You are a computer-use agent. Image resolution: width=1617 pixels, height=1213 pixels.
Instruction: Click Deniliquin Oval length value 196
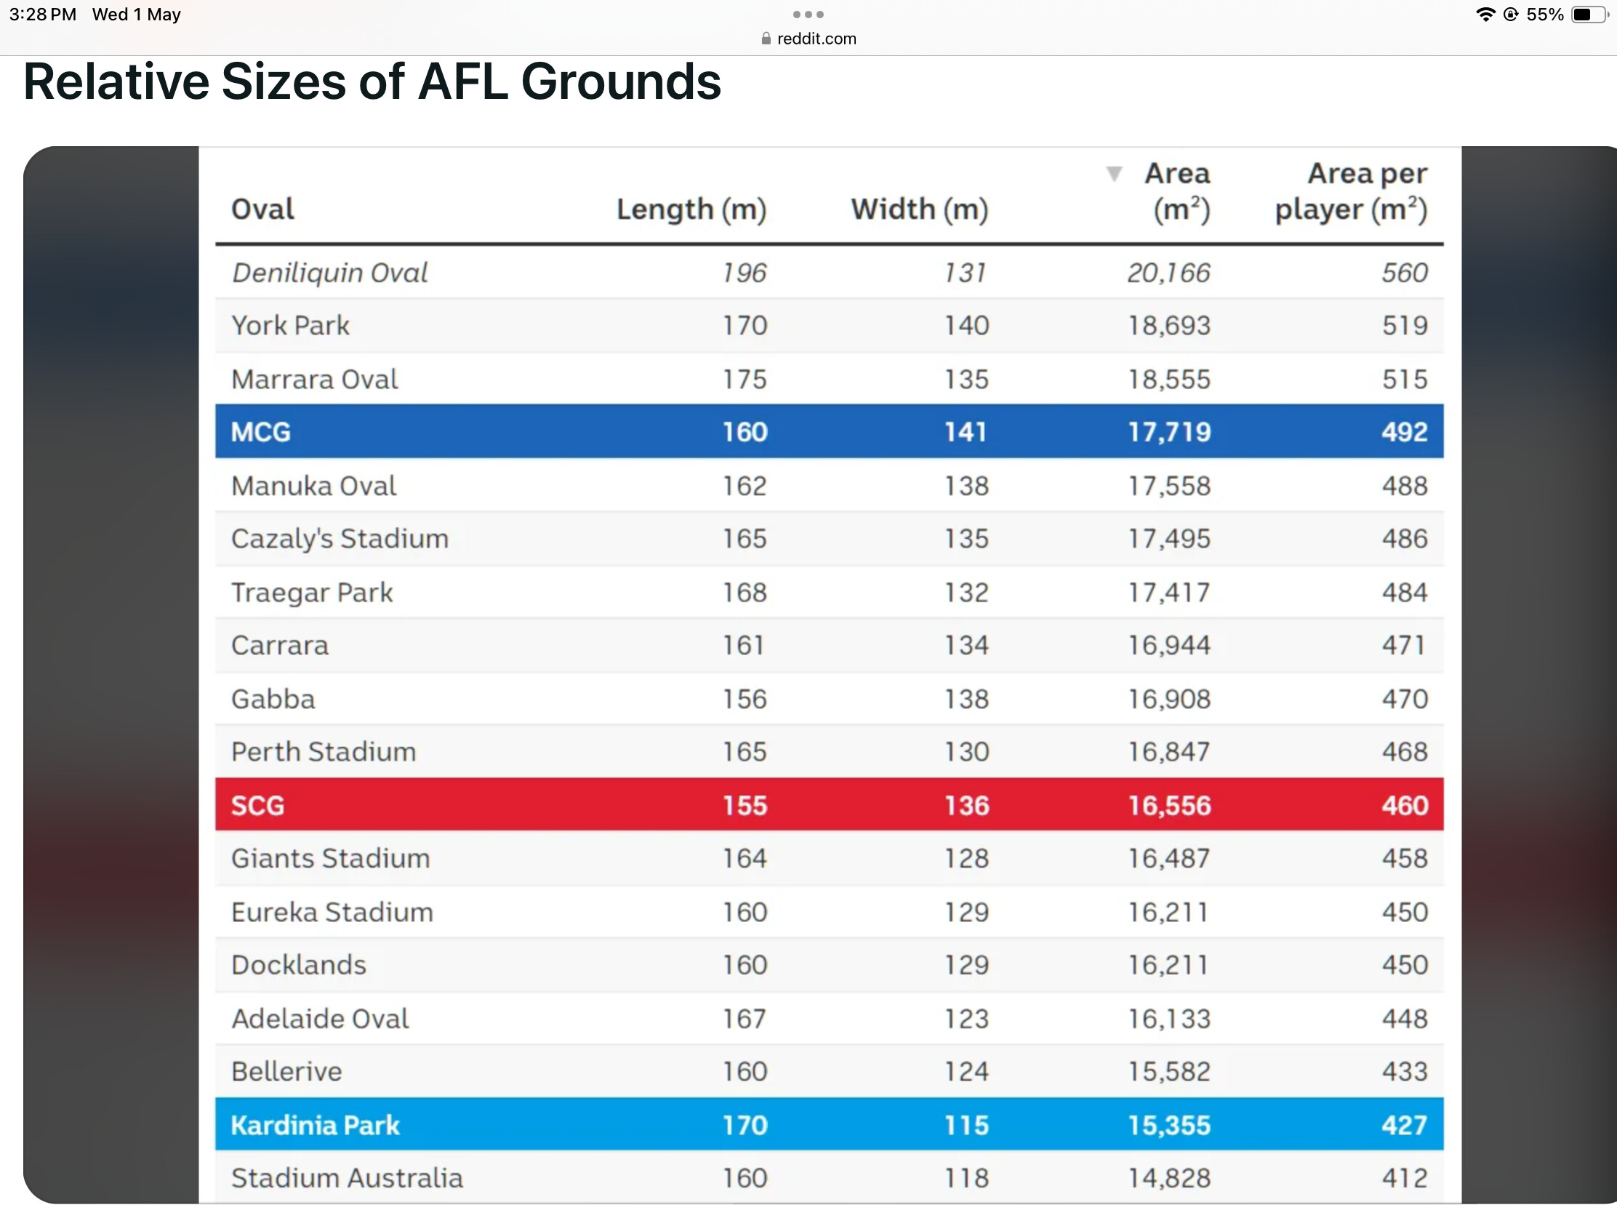[745, 273]
